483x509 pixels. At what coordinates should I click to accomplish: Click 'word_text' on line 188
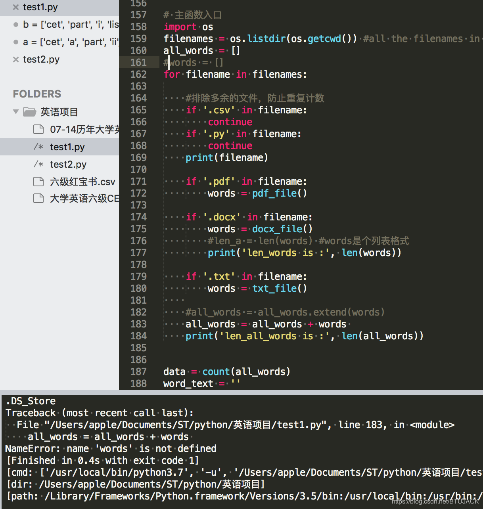pyautogui.click(x=188, y=383)
